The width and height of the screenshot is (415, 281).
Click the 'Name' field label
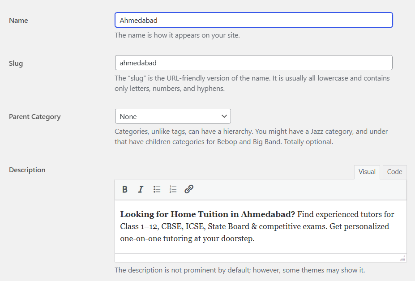[18, 21]
